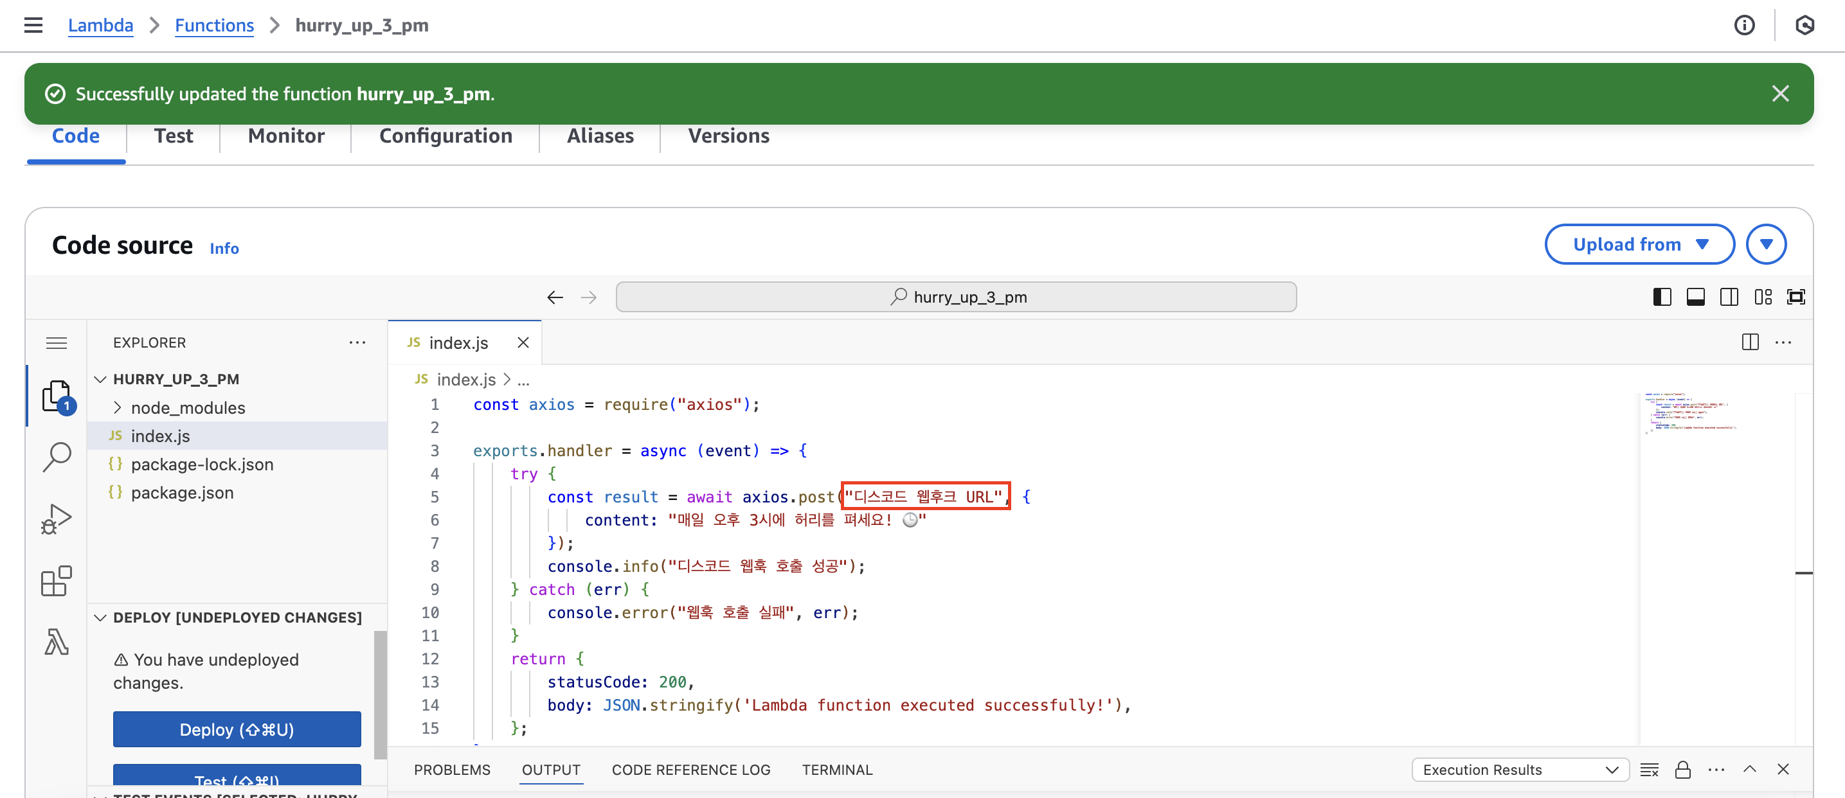This screenshot has height=798, width=1845.
Task: Open the Run and Debug view
Action: click(57, 519)
